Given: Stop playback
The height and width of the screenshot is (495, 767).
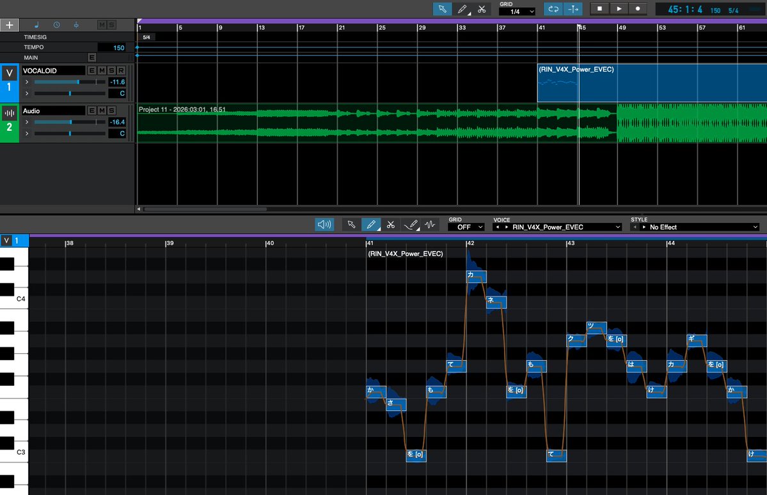Looking at the screenshot, I should click(599, 8).
